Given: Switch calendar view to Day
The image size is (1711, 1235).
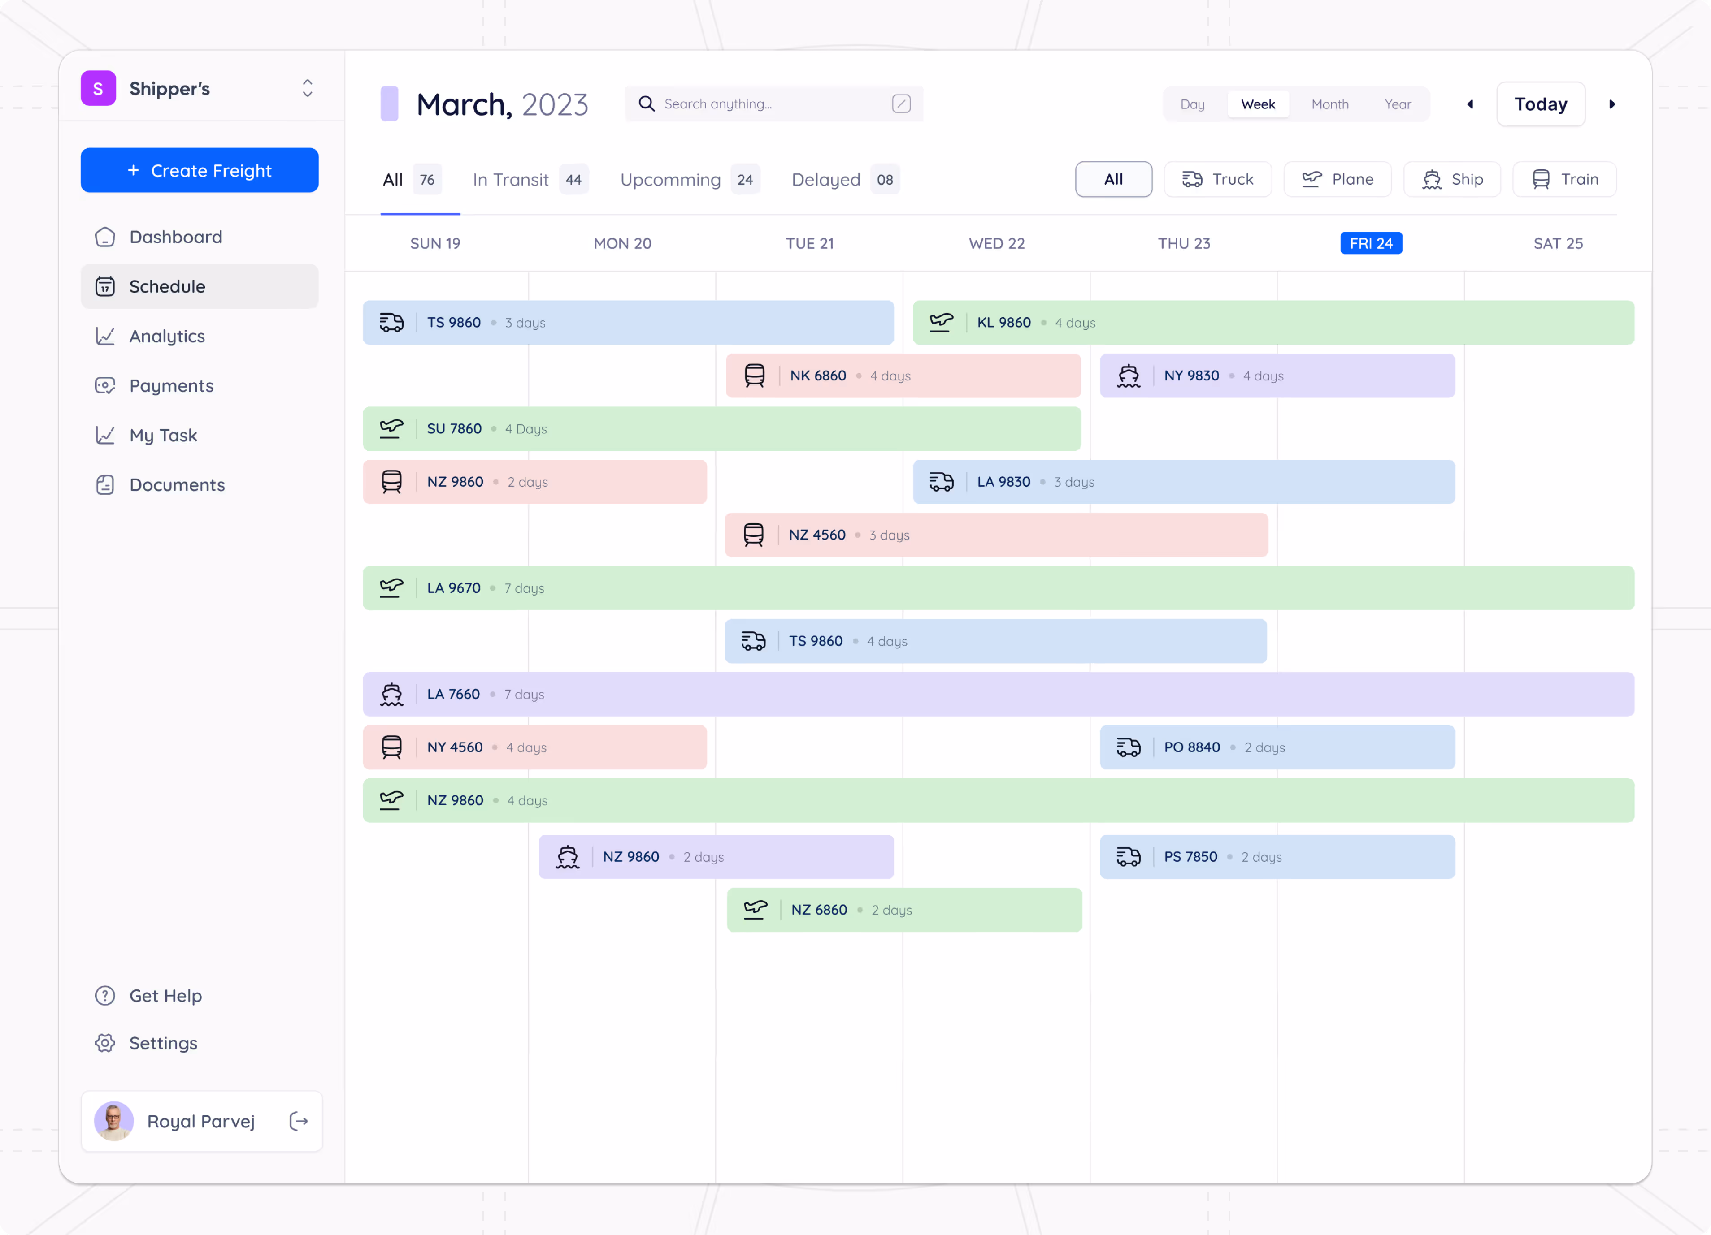Looking at the screenshot, I should (1192, 104).
